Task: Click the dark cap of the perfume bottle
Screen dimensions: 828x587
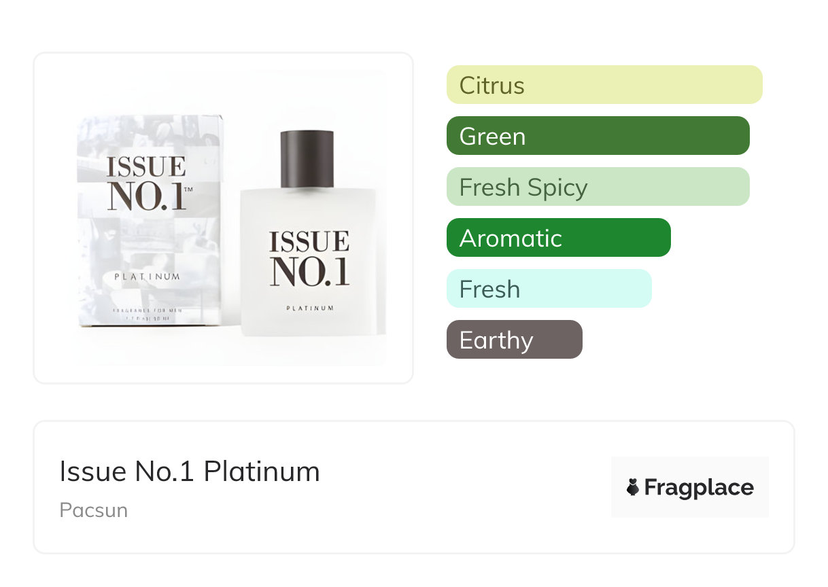Action: (307, 158)
